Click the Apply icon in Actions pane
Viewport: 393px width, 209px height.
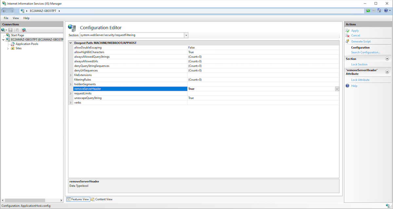point(348,30)
